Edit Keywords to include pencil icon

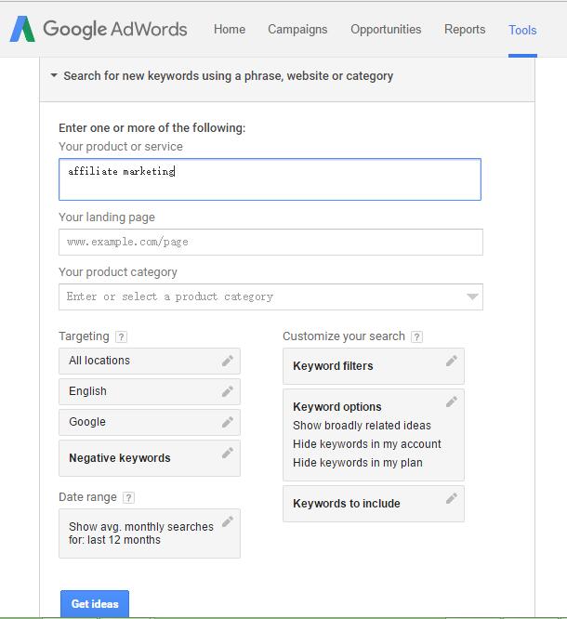(x=452, y=498)
